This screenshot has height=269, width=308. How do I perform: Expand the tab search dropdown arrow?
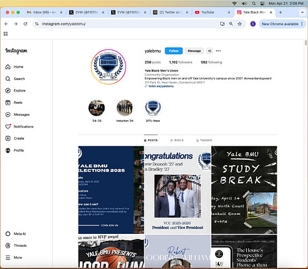[302, 12]
